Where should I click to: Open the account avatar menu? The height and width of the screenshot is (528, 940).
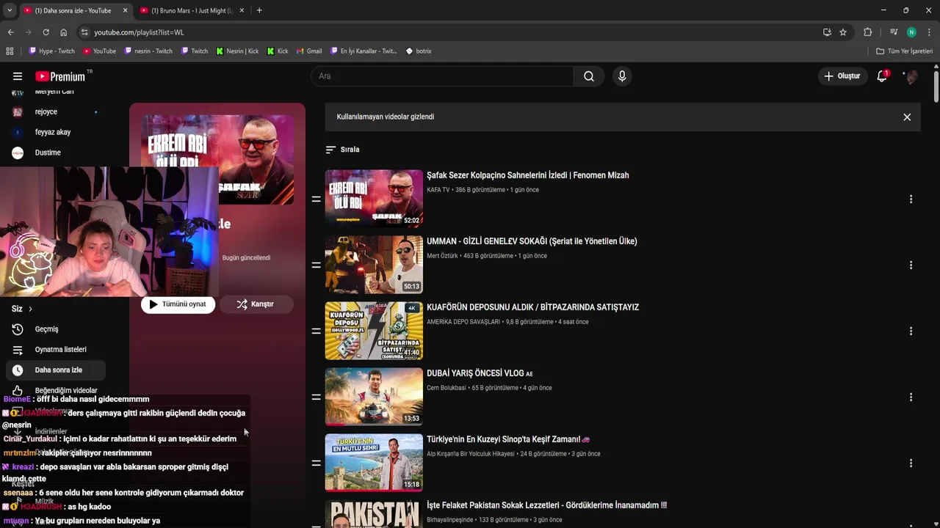(x=911, y=76)
